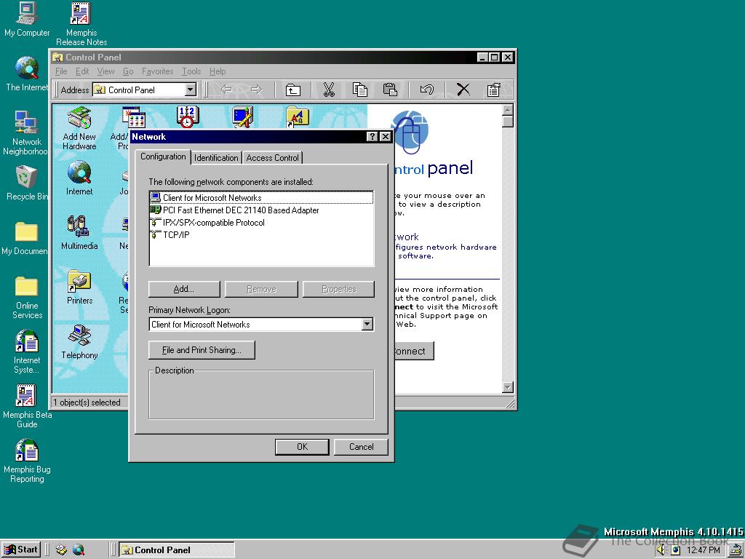
Task: Launch The Internet desktop icon
Action: coord(27,74)
